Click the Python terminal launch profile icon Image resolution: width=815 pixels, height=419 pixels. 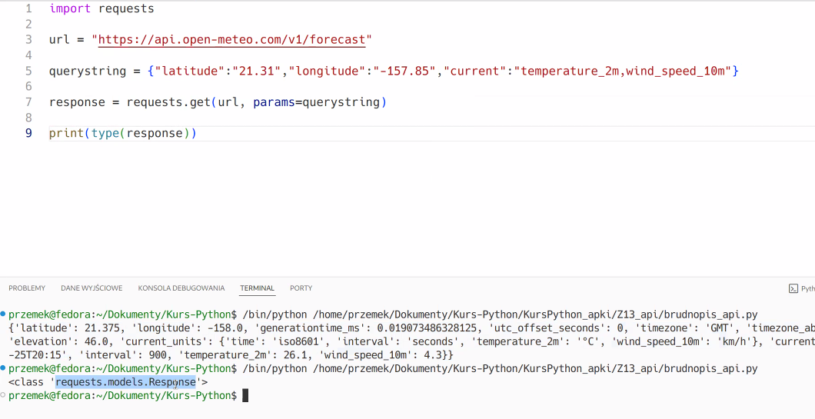point(793,288)
